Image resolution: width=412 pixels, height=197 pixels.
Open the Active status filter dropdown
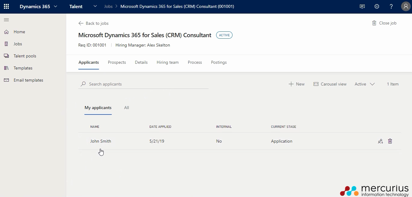coord(365,84)
